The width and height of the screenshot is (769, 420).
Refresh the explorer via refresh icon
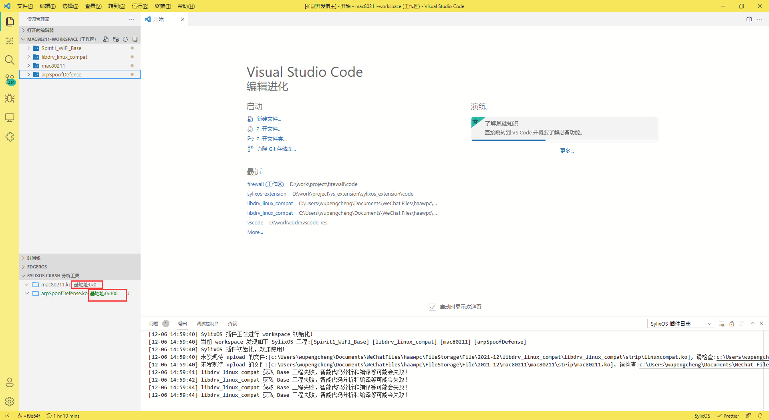click(125, 39)
